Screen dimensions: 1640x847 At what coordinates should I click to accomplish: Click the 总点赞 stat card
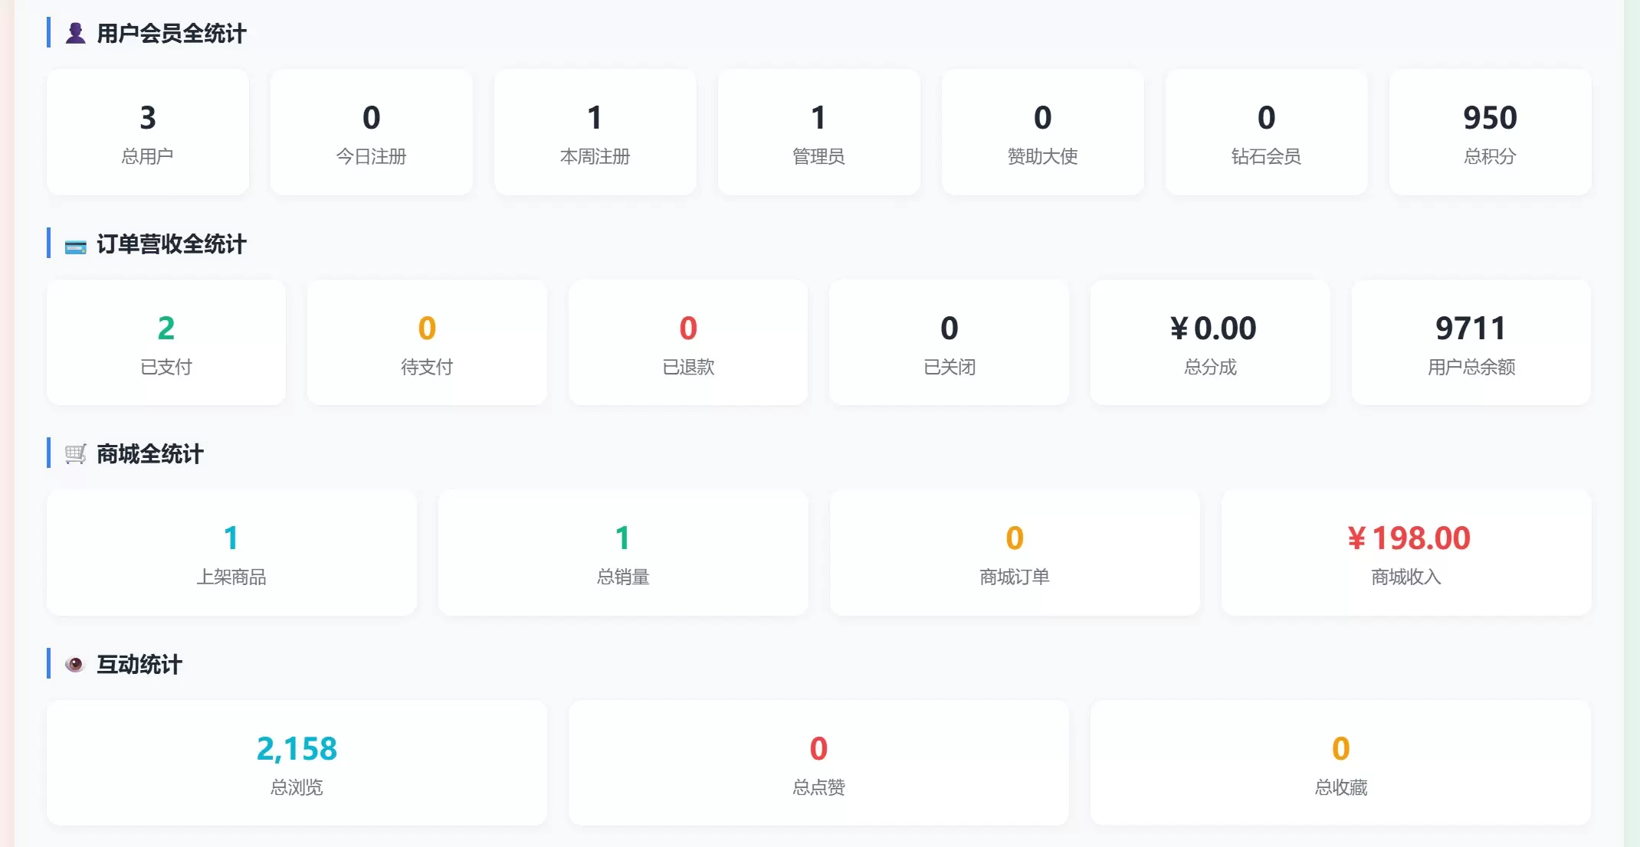(818, 763)
